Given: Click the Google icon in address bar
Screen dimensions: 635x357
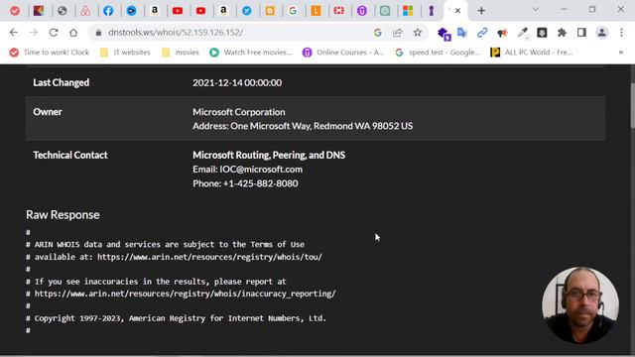Looking at the screenshot, I should (377, 33).
